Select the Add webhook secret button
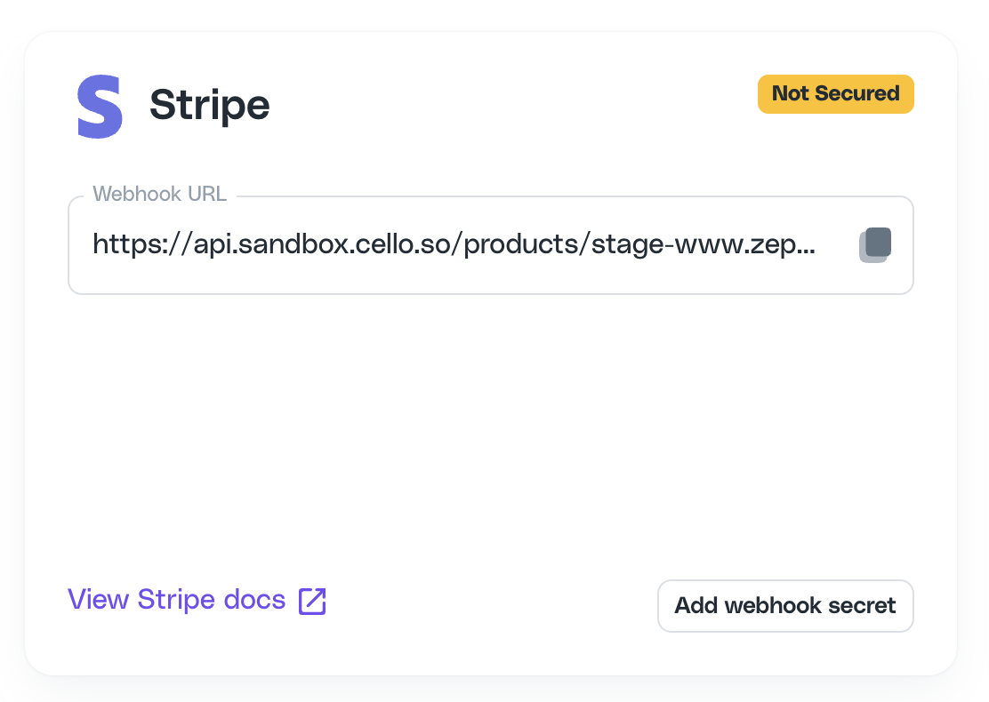This screenshot has width=989, height=702. coord(785,605)
